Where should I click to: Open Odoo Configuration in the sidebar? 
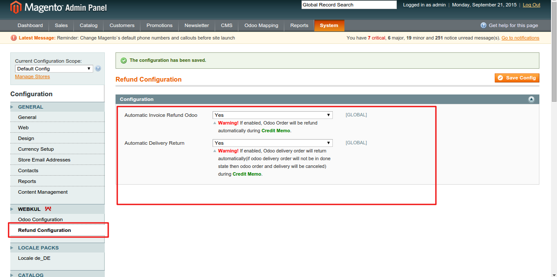pos(40,219)
